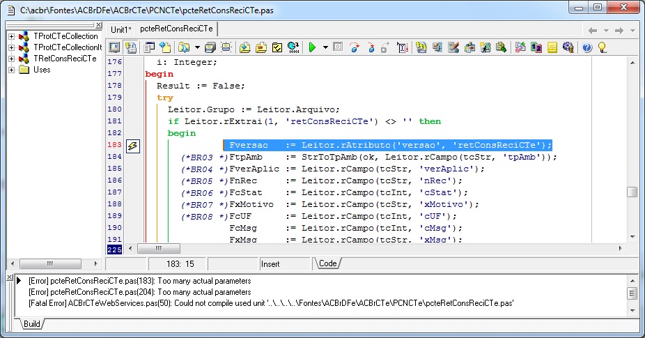645x338 pixels.
Task: Open the Run button dropdown arrow
Action: click(x=325, y=48)
